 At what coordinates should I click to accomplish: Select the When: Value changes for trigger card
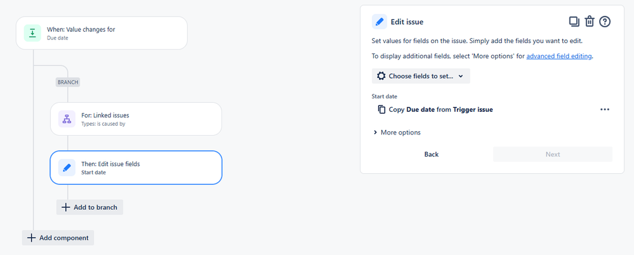[102, 33]
